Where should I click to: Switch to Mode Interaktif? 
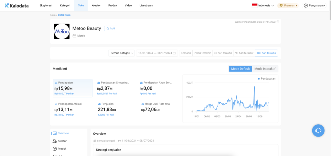point(265,69)
